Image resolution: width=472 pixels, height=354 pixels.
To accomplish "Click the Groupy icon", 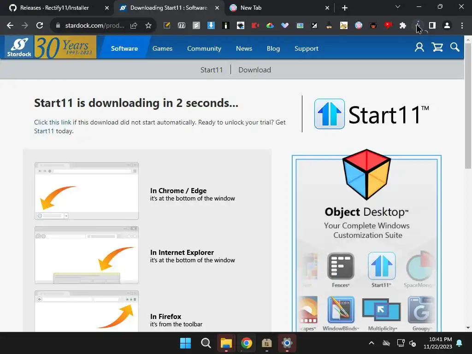I will click(421, 310).
